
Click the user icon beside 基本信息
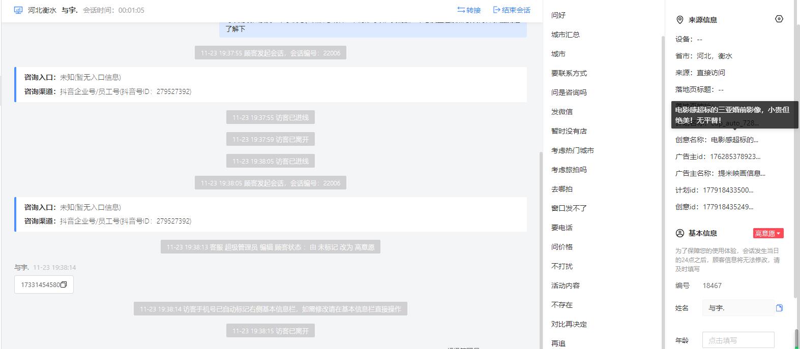679,233
